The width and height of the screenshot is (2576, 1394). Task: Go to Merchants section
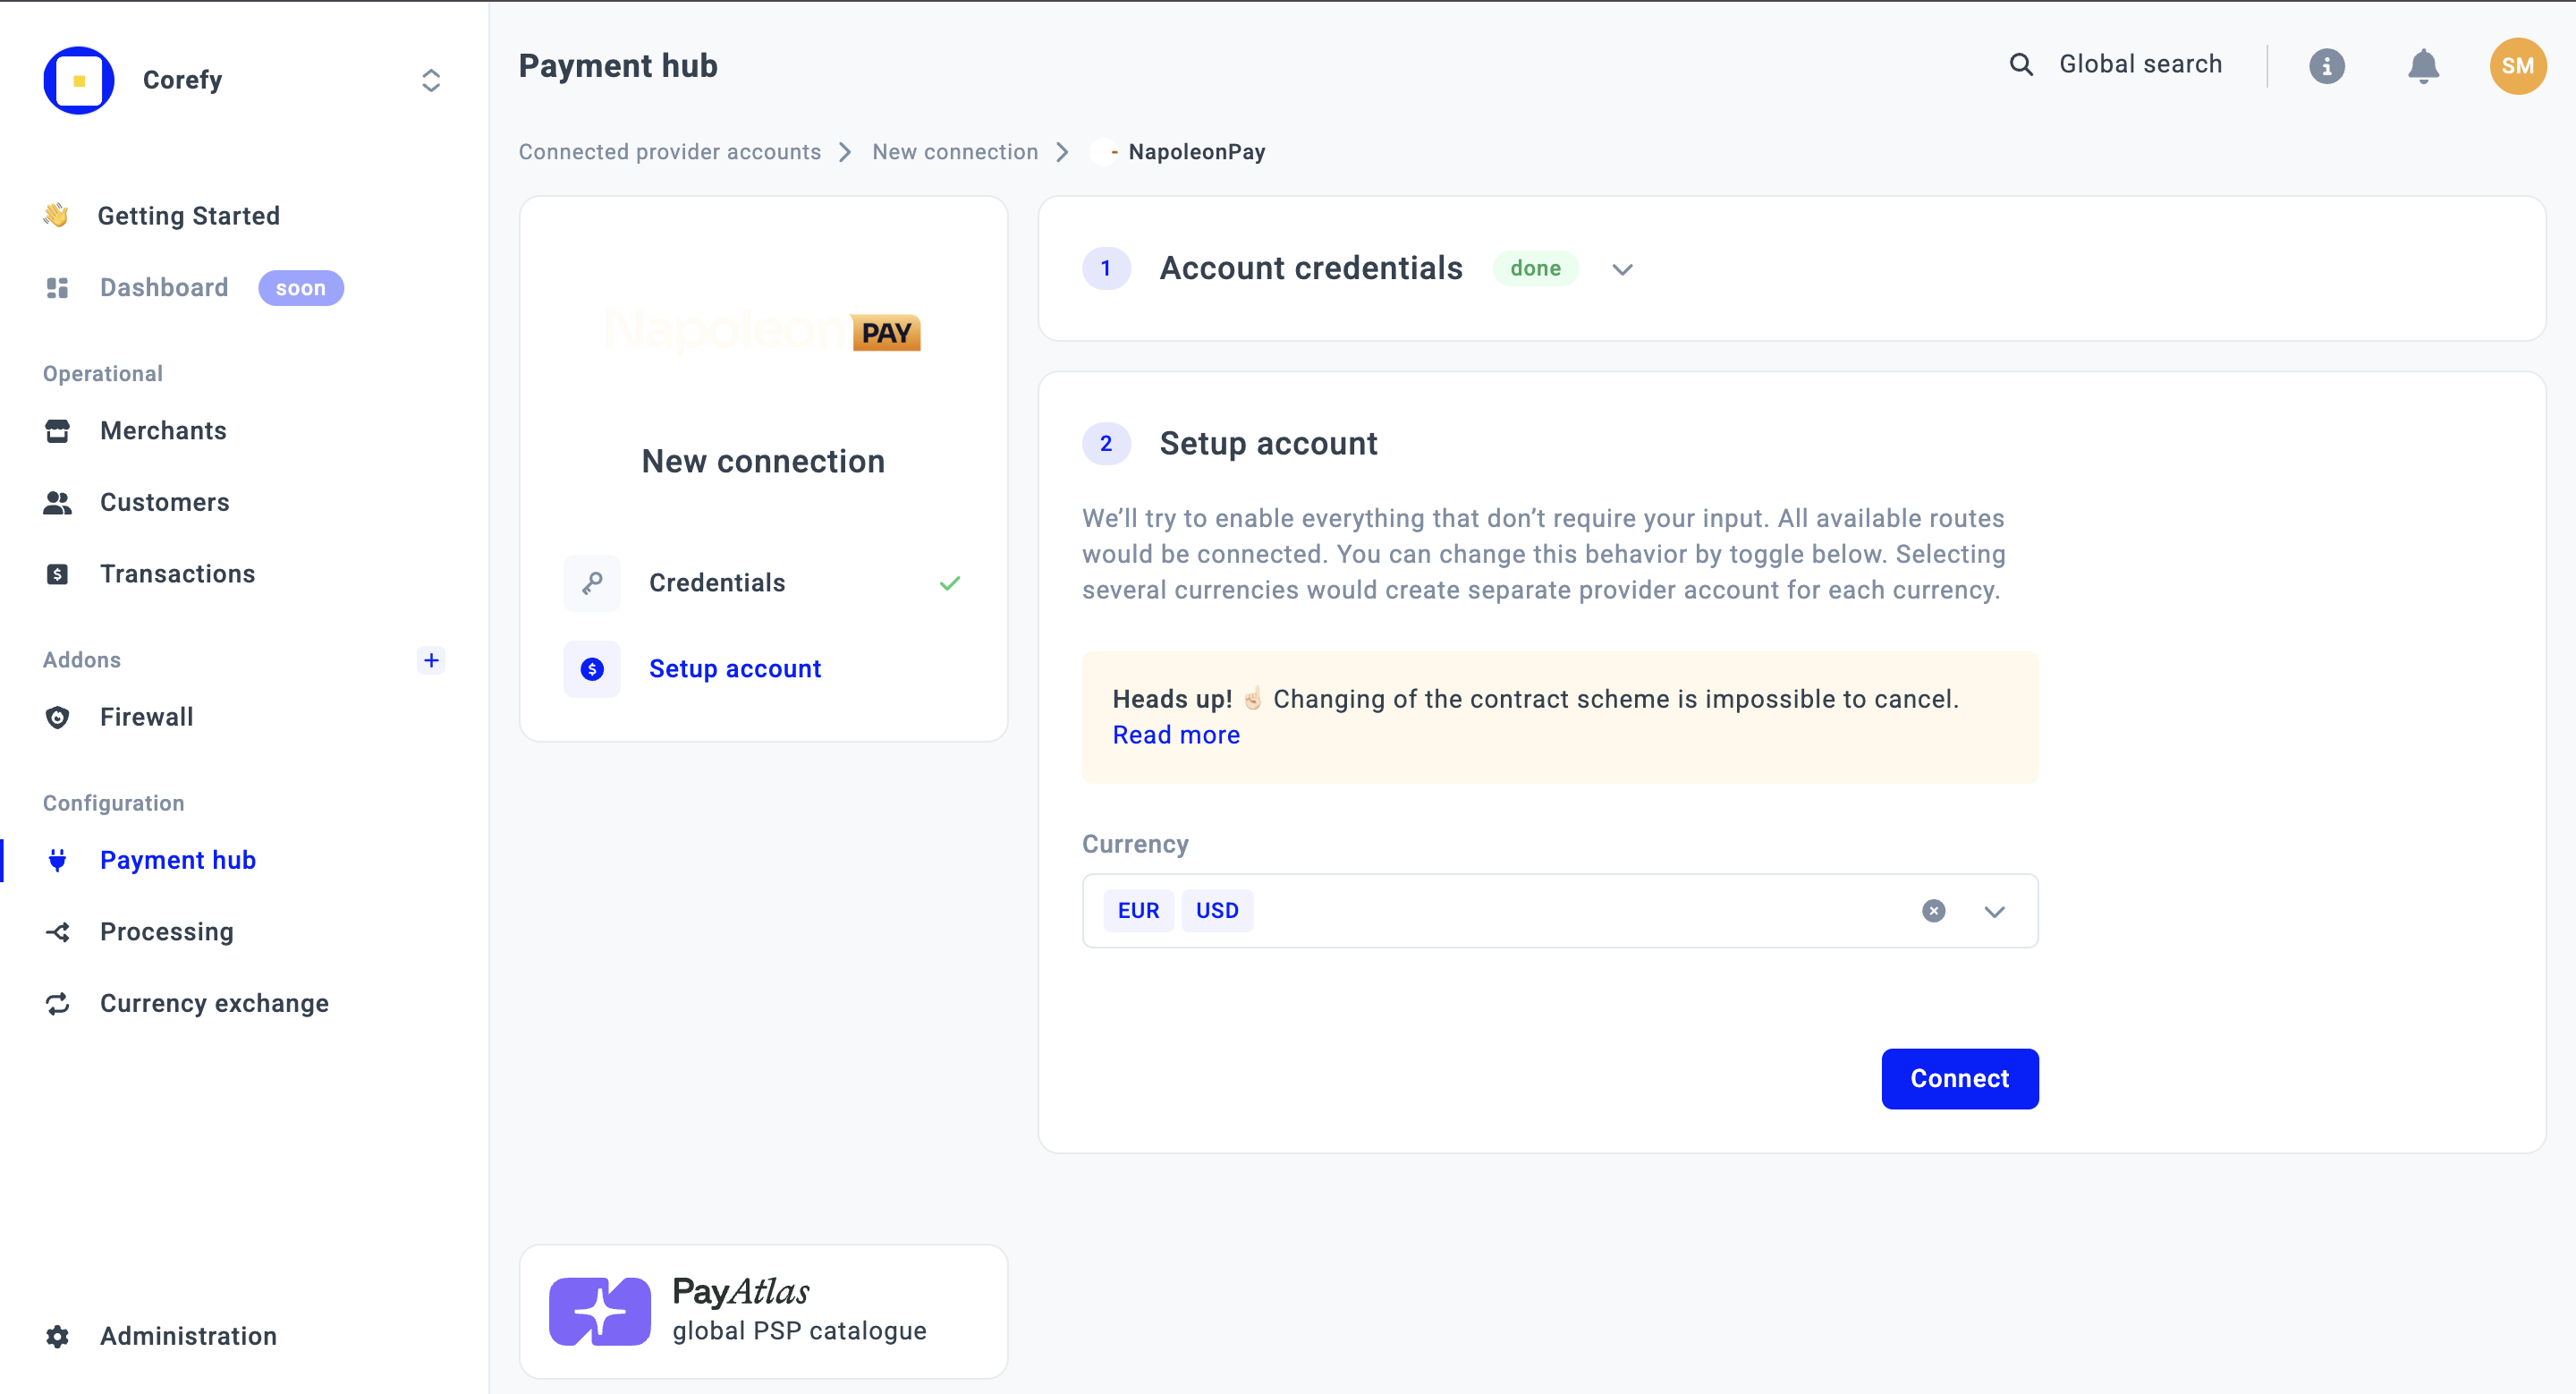click(x=163, y=431)
